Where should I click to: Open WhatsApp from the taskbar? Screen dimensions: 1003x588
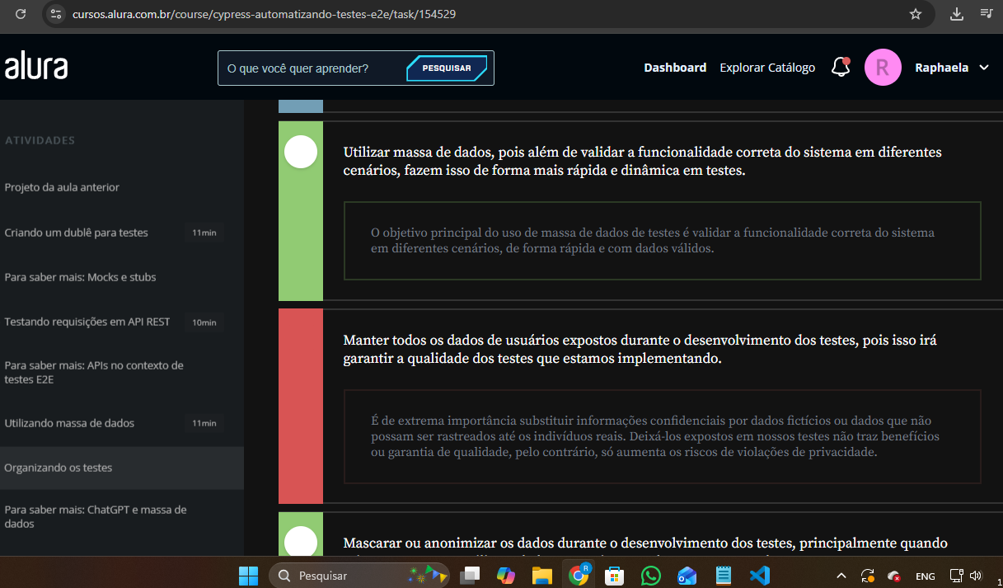click(650, 575)
